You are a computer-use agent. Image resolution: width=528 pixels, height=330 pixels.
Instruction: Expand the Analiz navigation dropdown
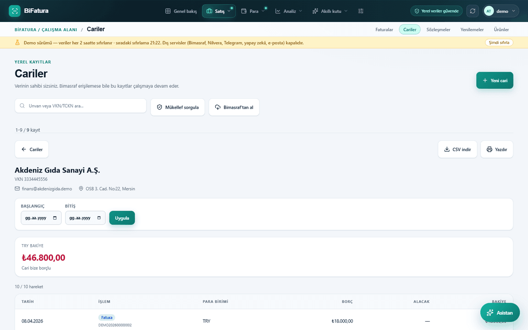289,11
